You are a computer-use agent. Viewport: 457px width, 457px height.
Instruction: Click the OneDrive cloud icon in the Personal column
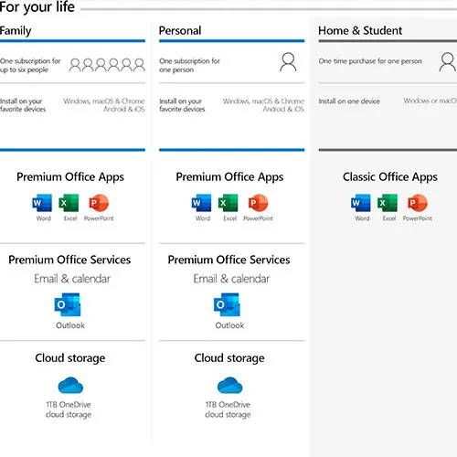tap(229, 386)
